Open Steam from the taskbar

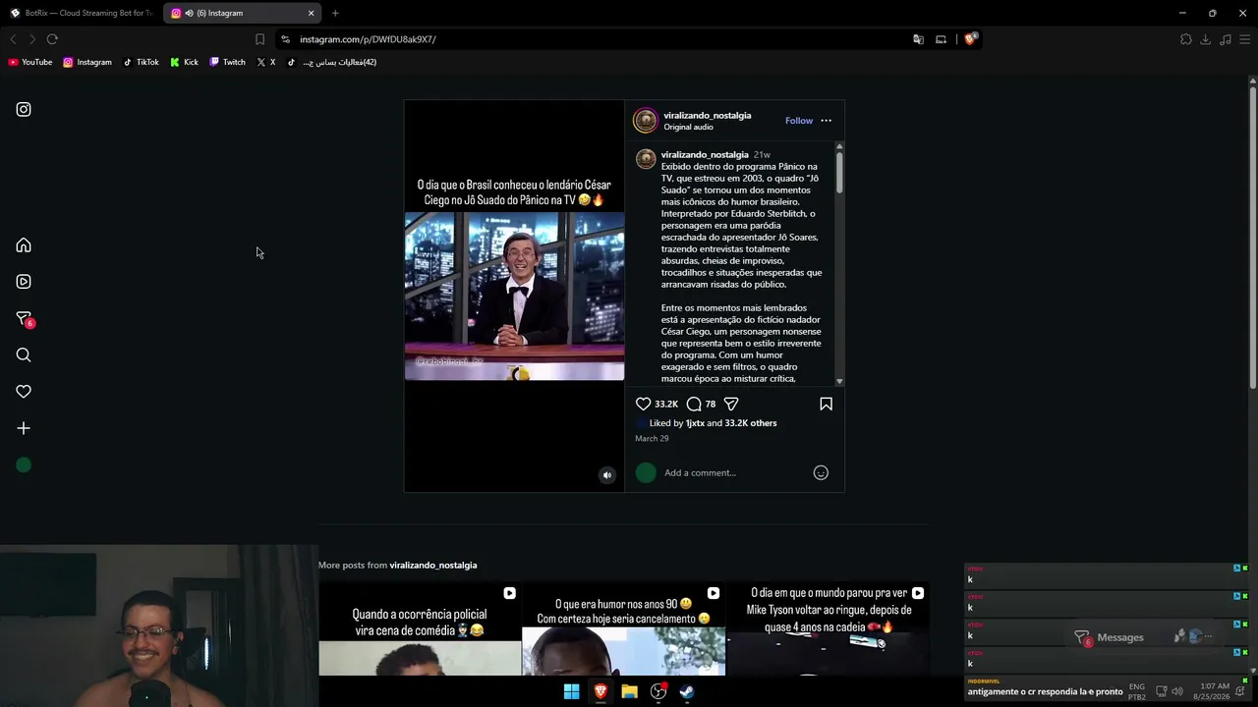[x=687, y=691]
